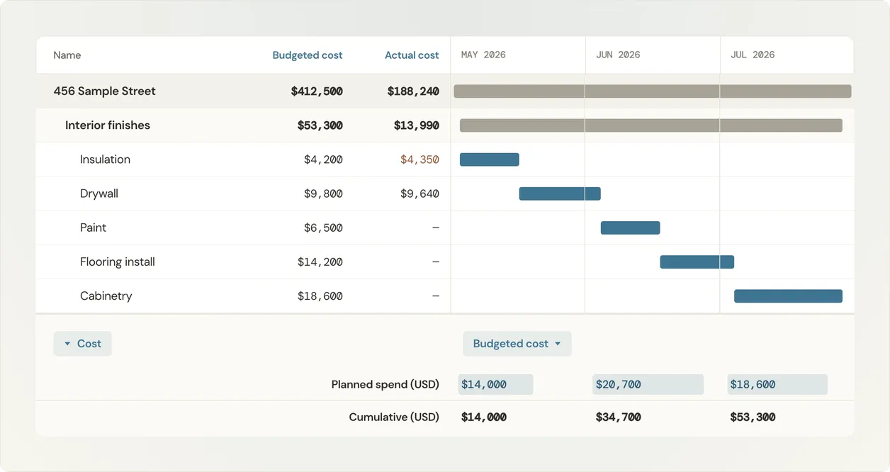Click the JUL 2026 timeline header
Image resolution: width=890 pixels, height=472 pixels.
point(753,55)
